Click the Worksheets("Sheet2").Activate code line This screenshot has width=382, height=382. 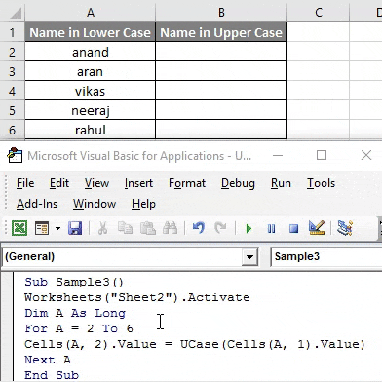tap(137, 297)
